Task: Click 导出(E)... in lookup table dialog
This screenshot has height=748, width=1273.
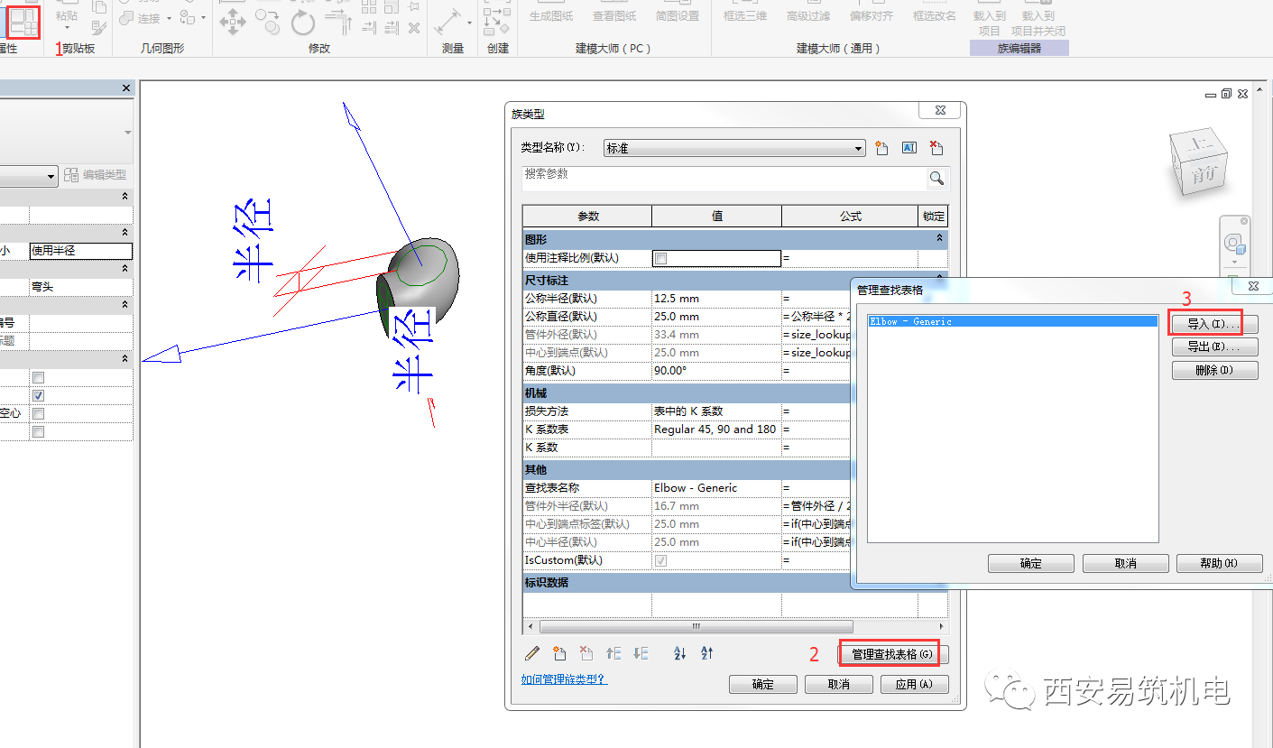Action: [x=1214, y=346]
